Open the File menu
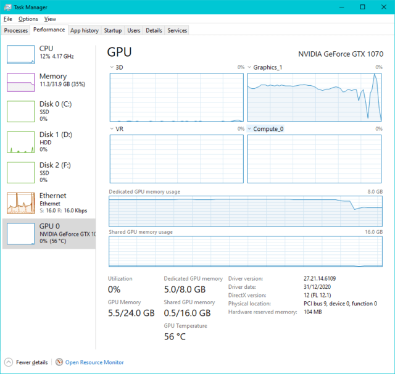Image resolution: width=395 pixels, height=374 pixels. pos(8,19)
